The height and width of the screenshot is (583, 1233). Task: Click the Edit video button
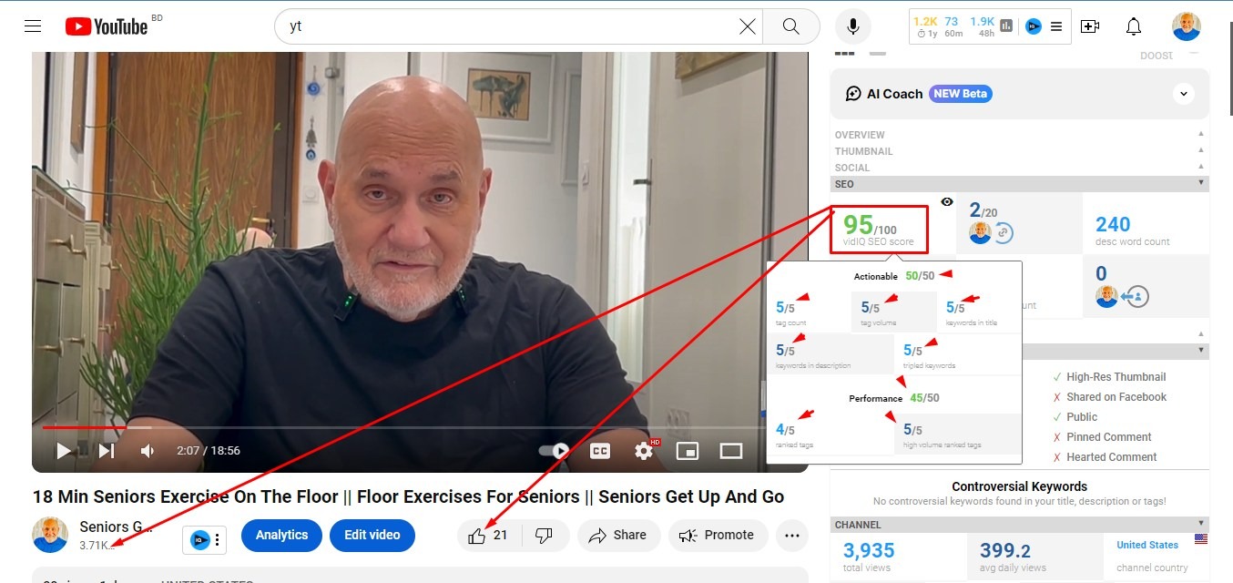(x=372, y=536)
